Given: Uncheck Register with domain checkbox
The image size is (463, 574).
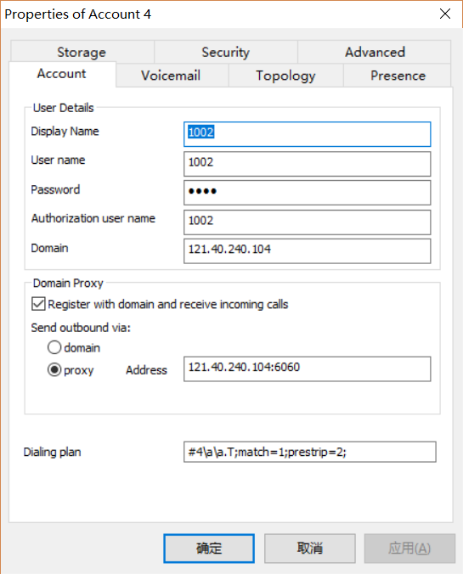Looking at the screenshot, I should pos(38,304).
